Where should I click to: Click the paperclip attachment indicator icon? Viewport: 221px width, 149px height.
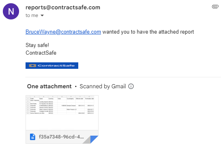coord(215,6)
